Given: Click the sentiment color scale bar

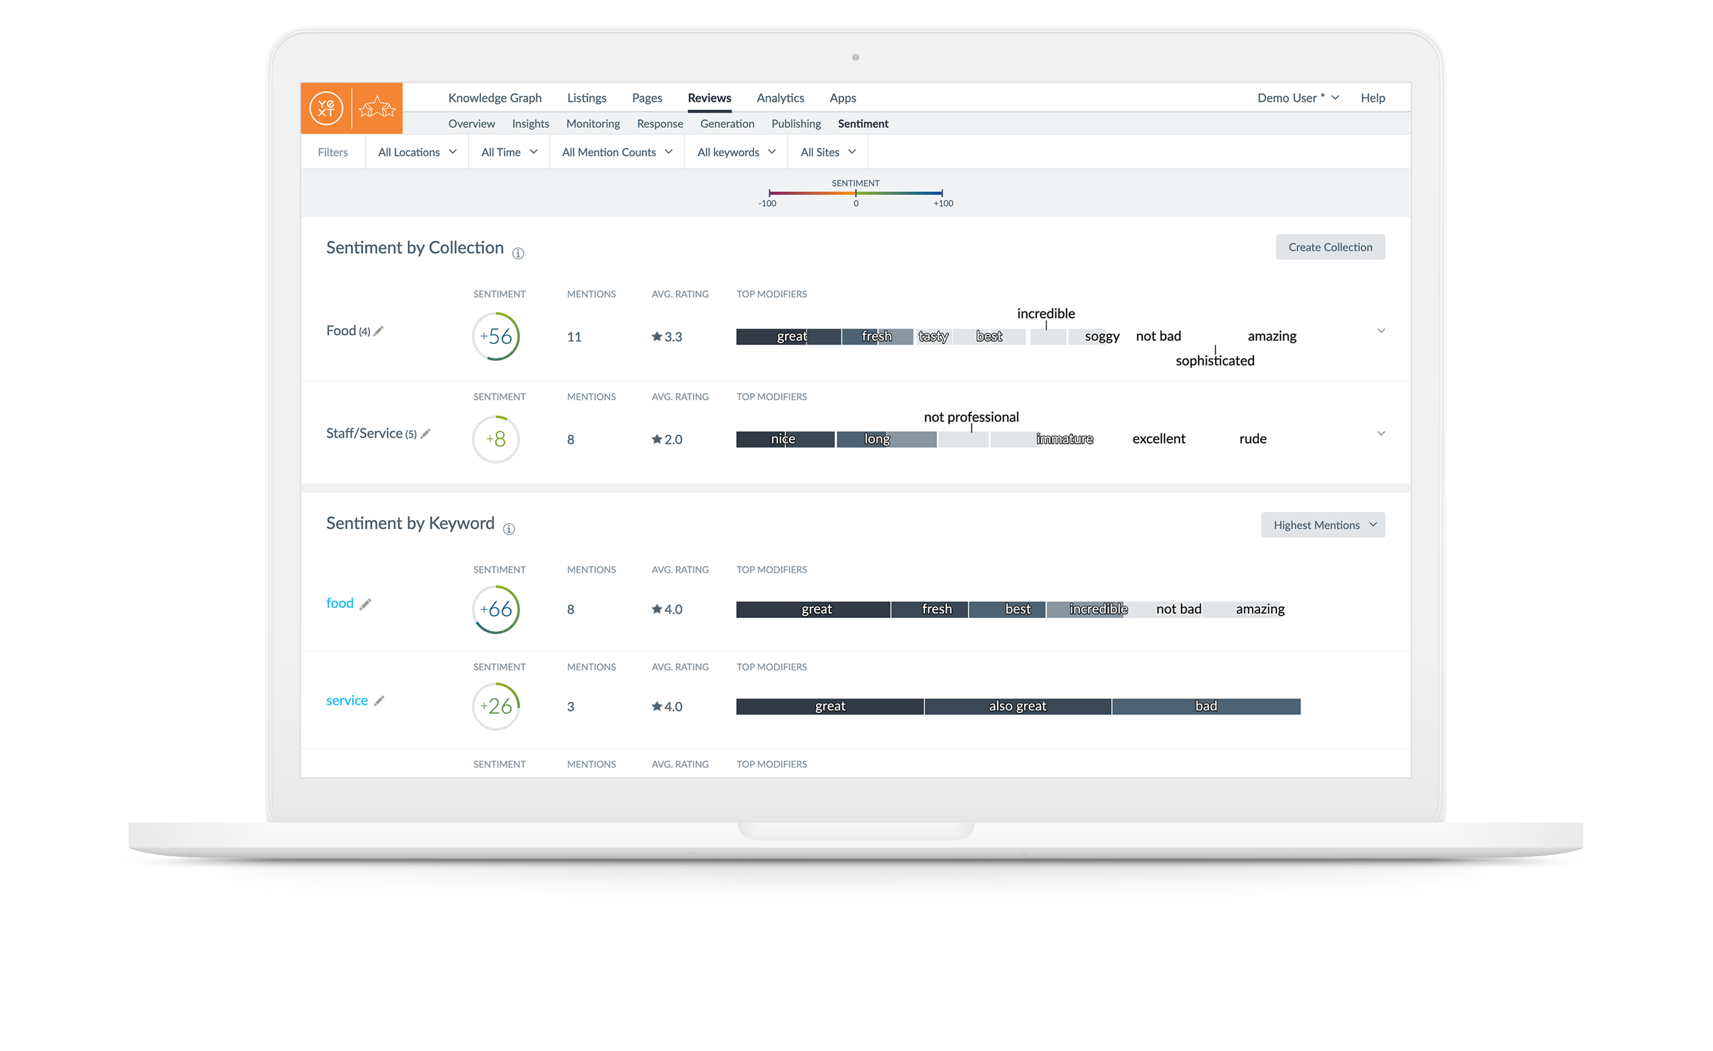Looking at the screenshot, I should [x=856, y=192].
